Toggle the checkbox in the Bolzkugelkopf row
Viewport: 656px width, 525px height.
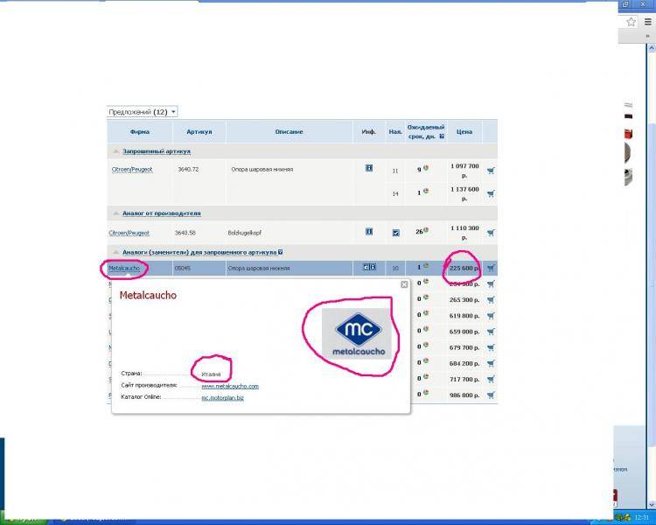(x=395, y=233)
